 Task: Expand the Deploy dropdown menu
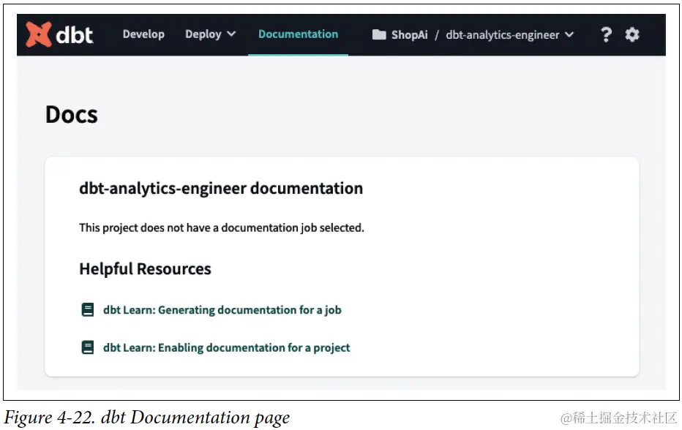tap(211, 34)
